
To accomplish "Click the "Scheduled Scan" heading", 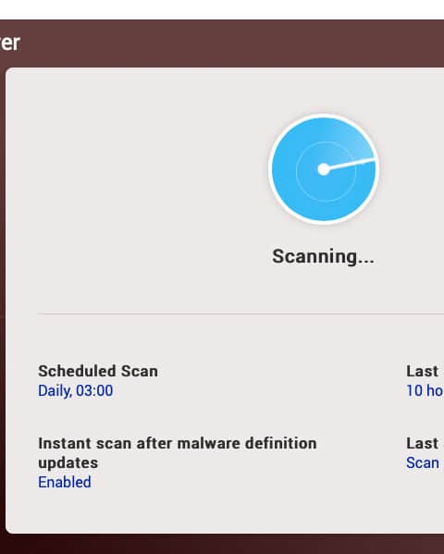I will click(98, 371).
